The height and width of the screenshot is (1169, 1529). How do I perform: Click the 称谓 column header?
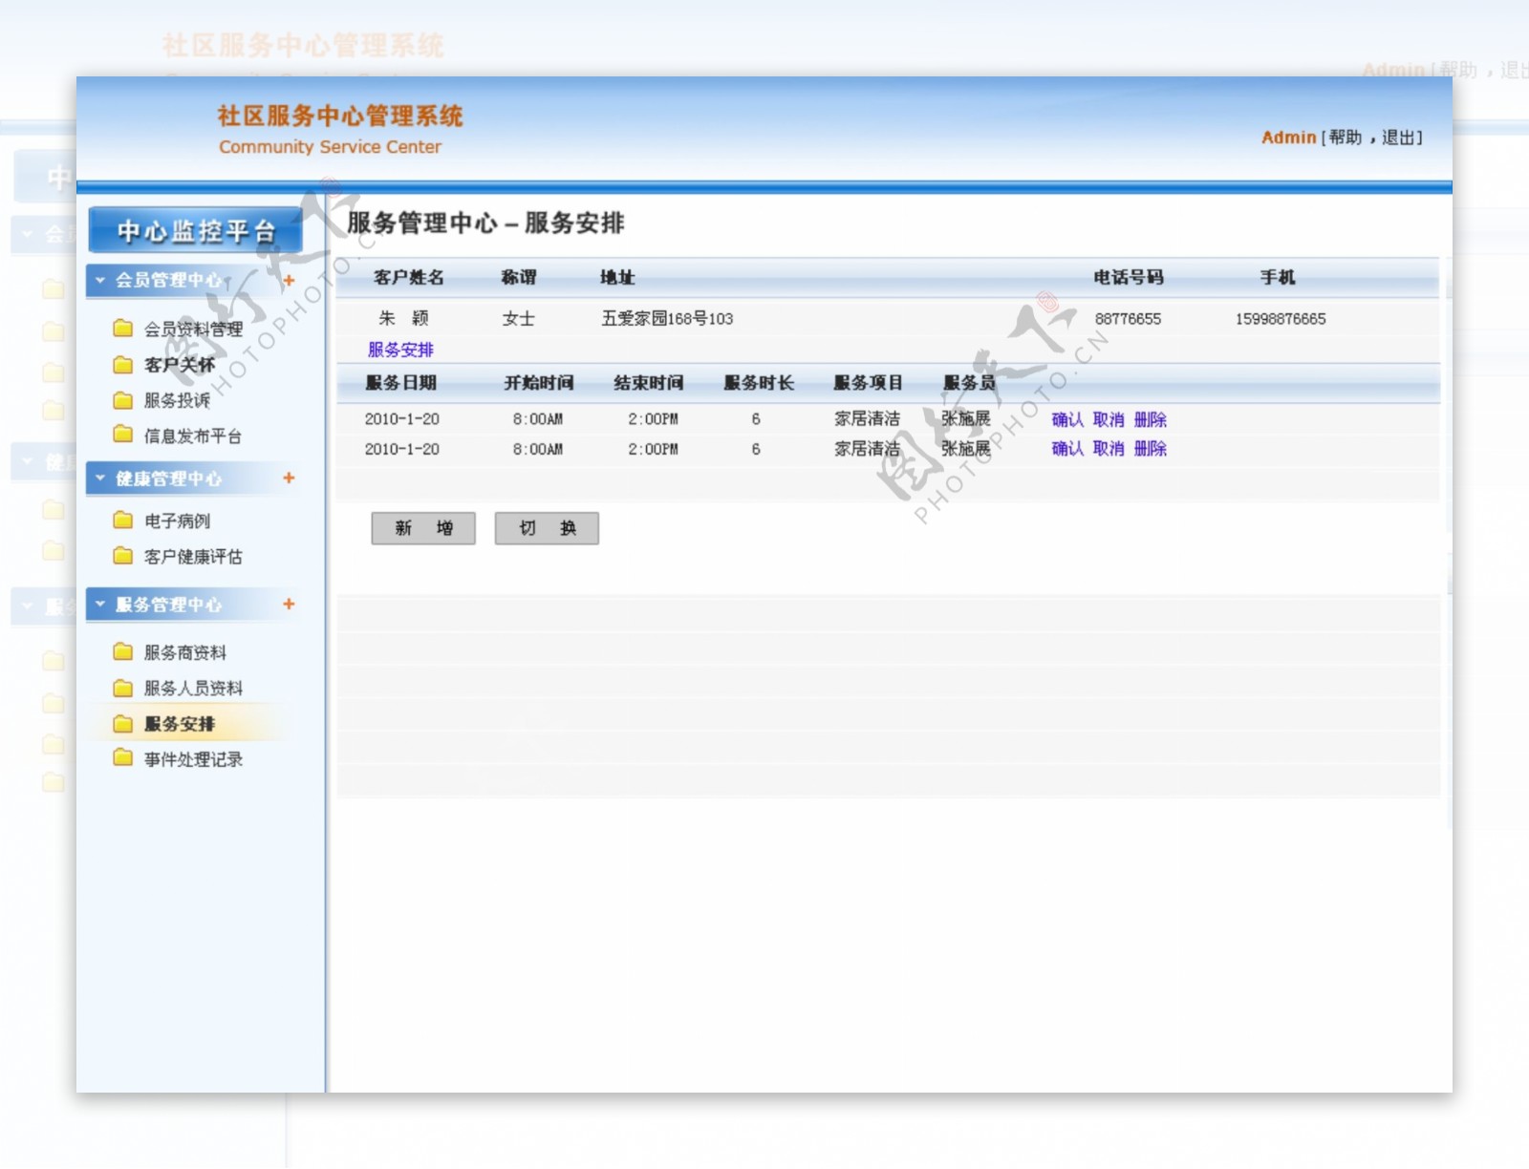click(519, 277)
